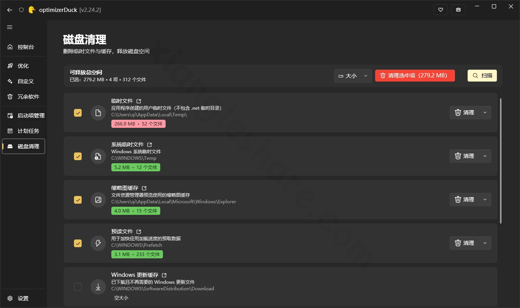Open external link next to Windows 更新缓存
The height and width of the screenshot is (308, 520).
click(x=164, y=275)
